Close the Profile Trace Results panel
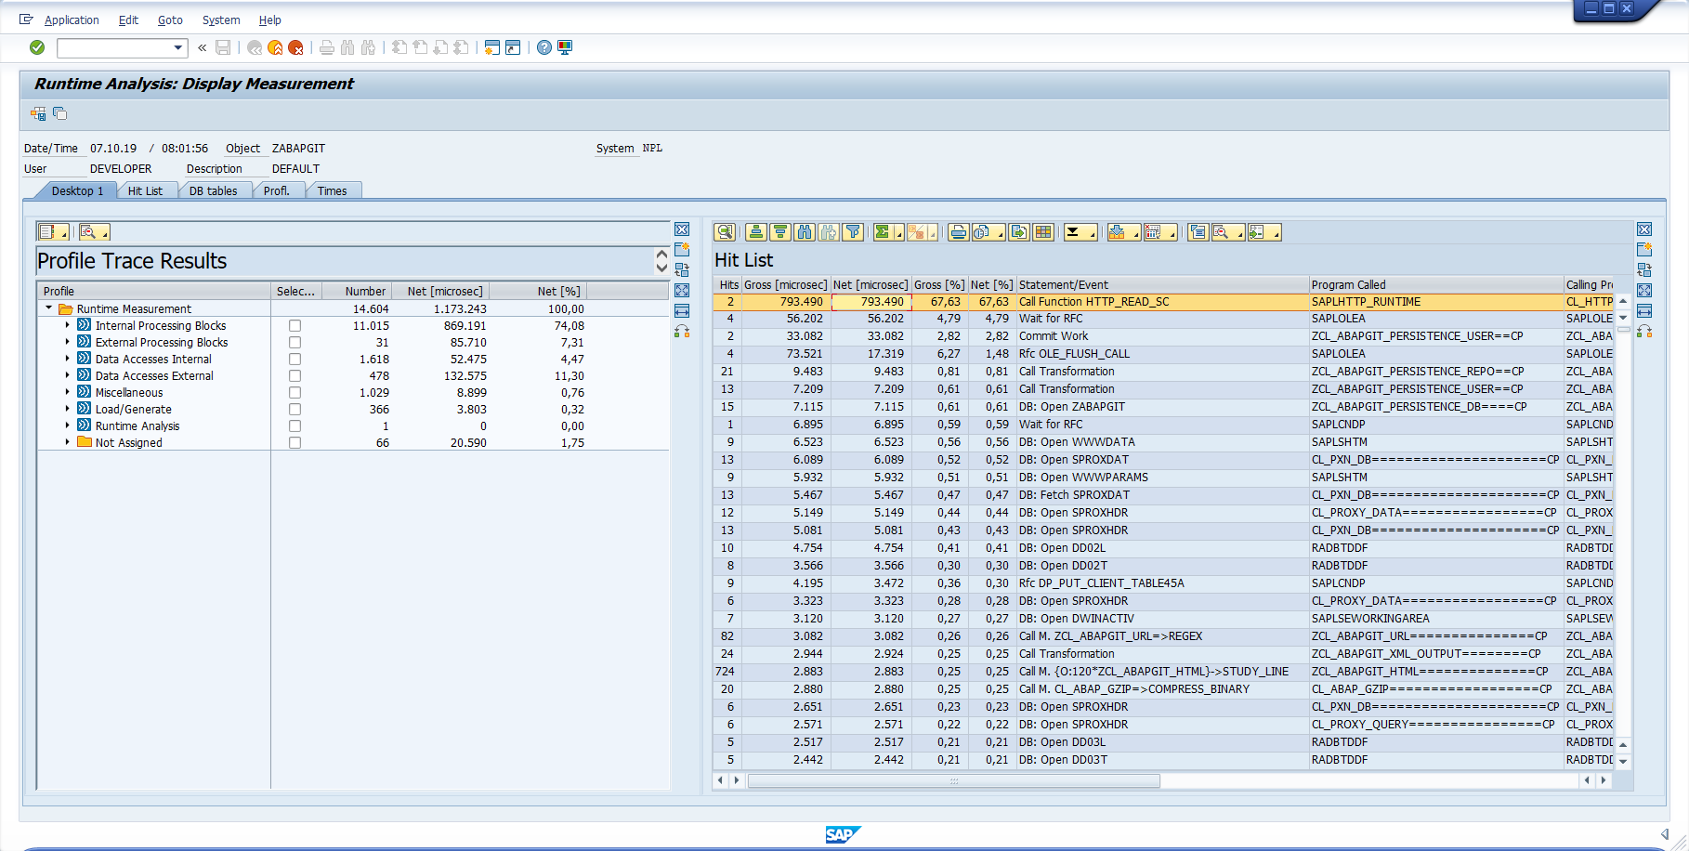Screen dimensions: 1689x851 [683, 229]
